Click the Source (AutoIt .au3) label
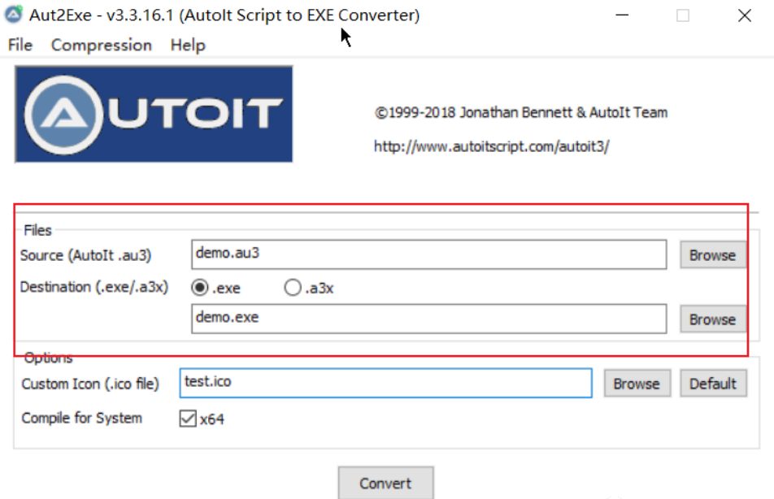774x499 pixels. 86,256
